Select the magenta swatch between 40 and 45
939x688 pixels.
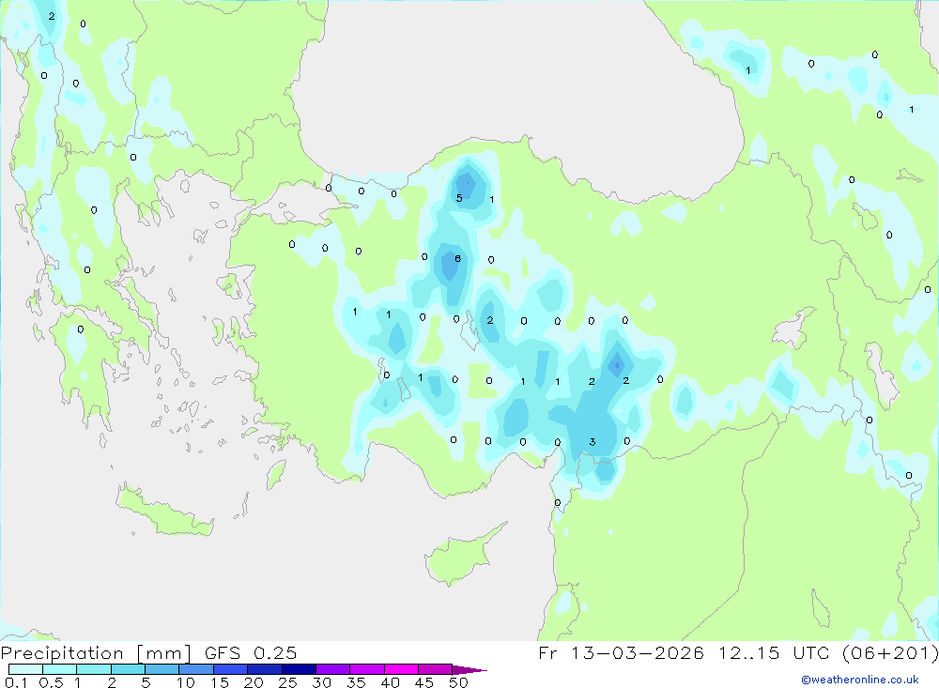(401, 669)
